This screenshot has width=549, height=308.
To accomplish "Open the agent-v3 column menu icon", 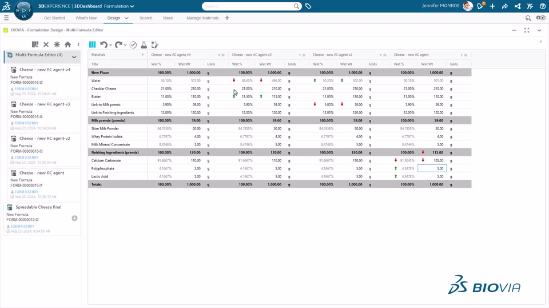I will click(x=304, y=55).
